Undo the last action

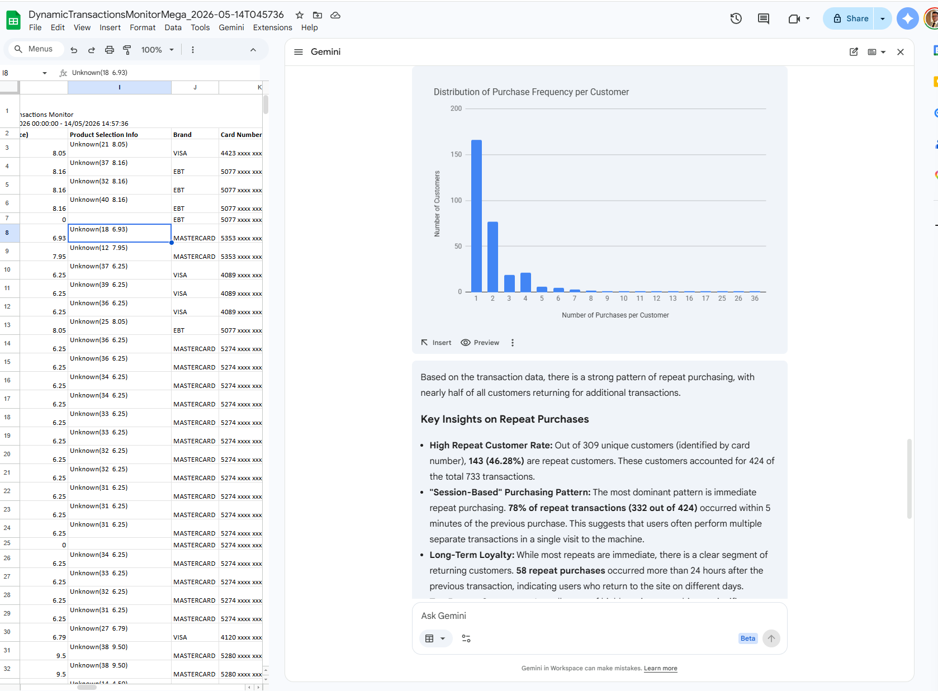pyautogui.click(x=74, y=50)
